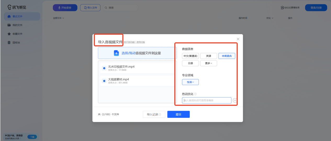Click the 操作时间 column header
Image resolution: width=331 pixels, height=141 pixels.
(x=243, y=18)
